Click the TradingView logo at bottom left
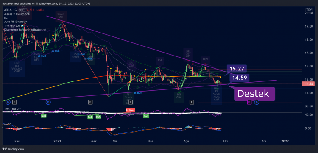This screenshot has width=318, height=153. [x=14, y=149]
